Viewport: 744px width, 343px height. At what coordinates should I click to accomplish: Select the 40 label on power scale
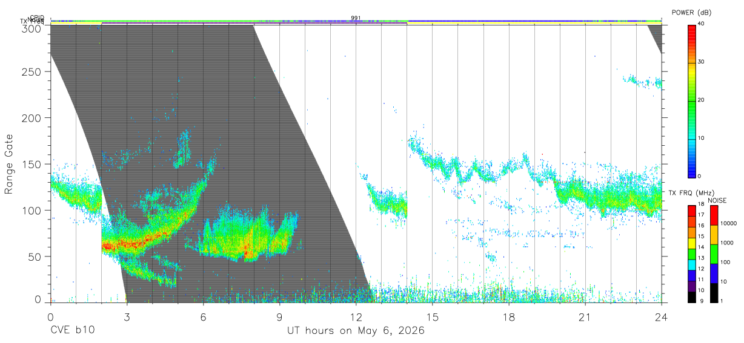(x=702, y=24)
